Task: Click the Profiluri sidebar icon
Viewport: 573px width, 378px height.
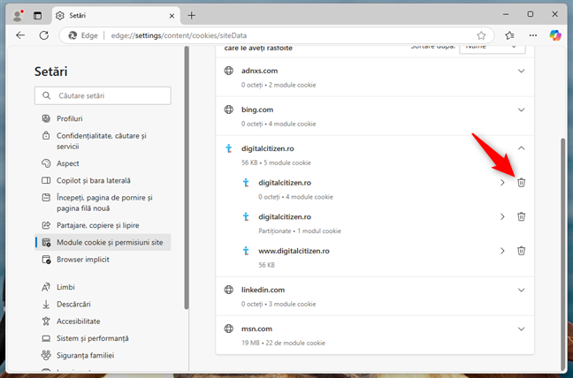Action: coord(46,118)
